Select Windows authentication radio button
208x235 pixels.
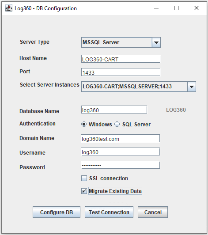pyautogui.click(x=84, y=124)
